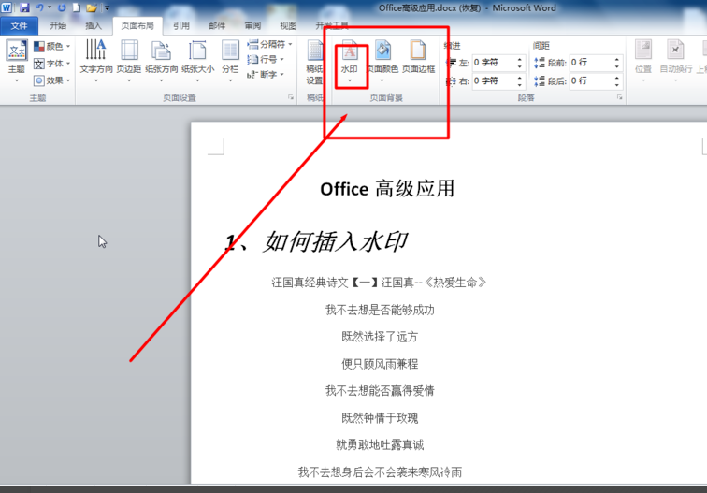This screenshot has width=707, height=493.
Task: Click the Word application icon in title bar
Action: pos(7,7)
